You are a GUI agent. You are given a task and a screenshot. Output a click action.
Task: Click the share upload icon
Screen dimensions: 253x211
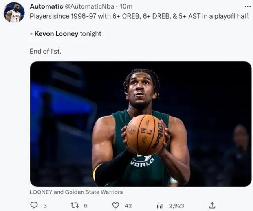coord(212,205)
